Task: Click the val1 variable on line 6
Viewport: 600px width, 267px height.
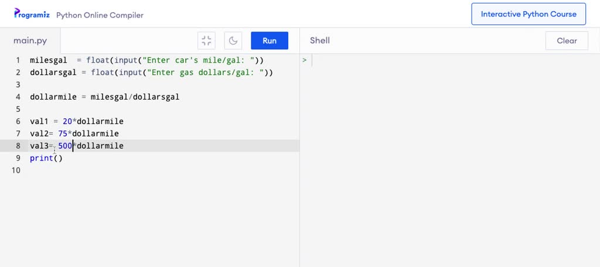Action: pos(39,121)
